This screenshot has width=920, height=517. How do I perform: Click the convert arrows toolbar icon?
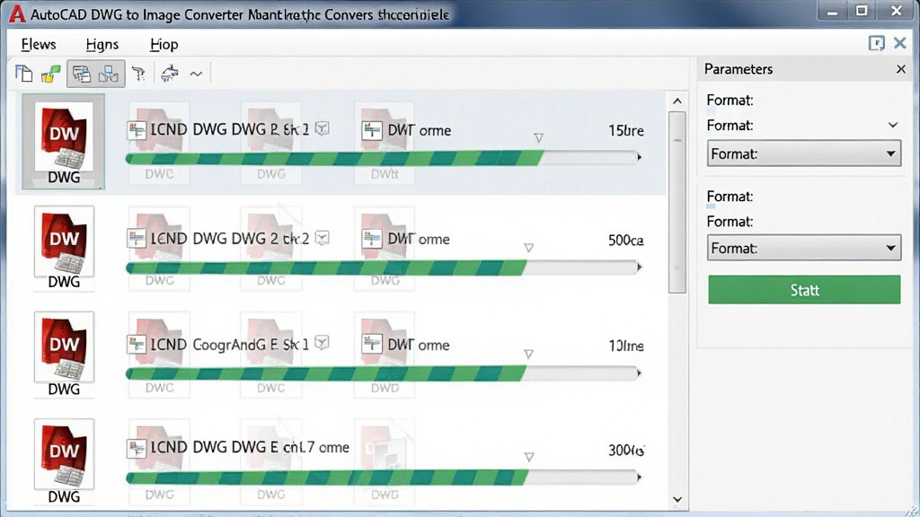[170, 74]
